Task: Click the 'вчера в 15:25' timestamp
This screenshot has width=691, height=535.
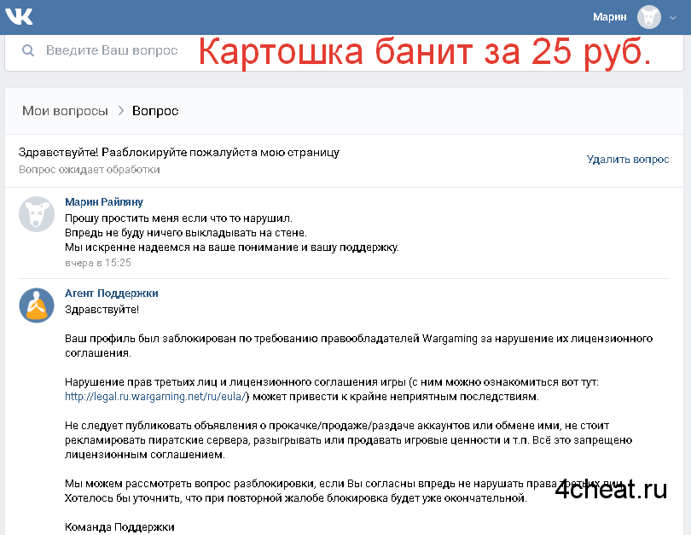Action: click(x=98, y=263)
